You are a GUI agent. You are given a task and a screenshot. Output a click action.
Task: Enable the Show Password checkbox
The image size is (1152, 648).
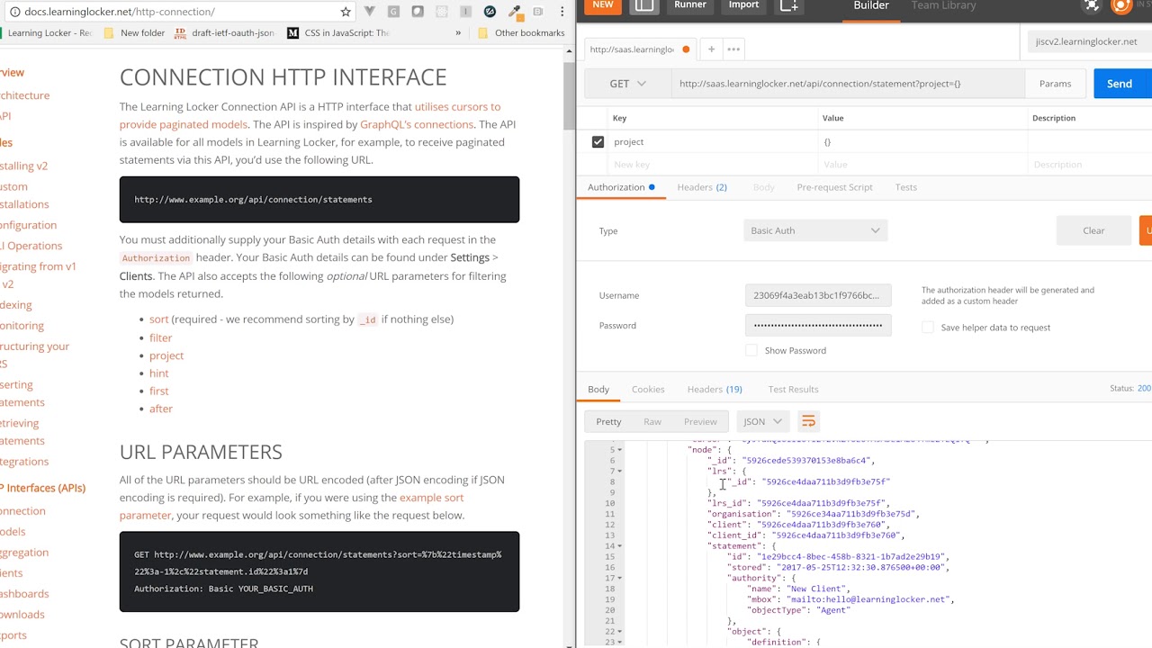[x=751, y=350]
